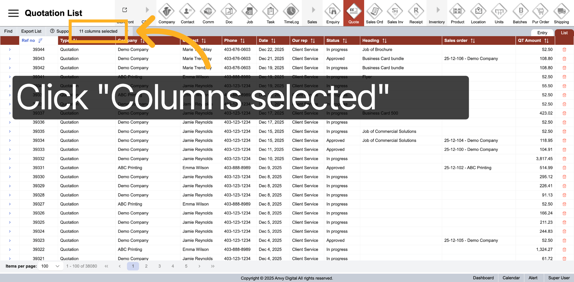The image size is (574, 282).
Task: Open the Product module icon
Action: coord(457,12)
